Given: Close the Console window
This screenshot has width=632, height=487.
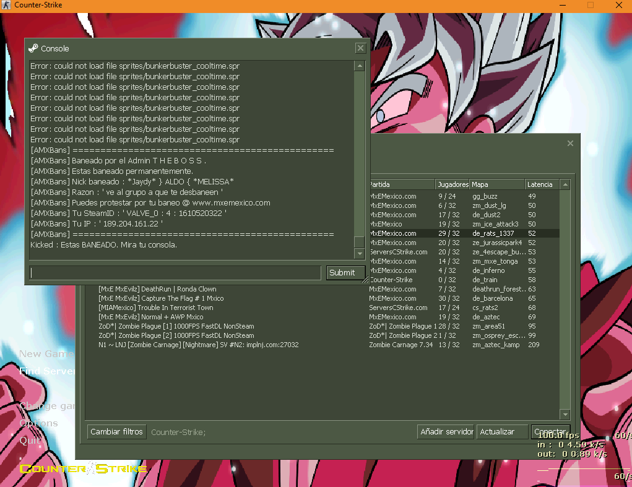Looking at the screenshot, I should (x=360, y=48).
